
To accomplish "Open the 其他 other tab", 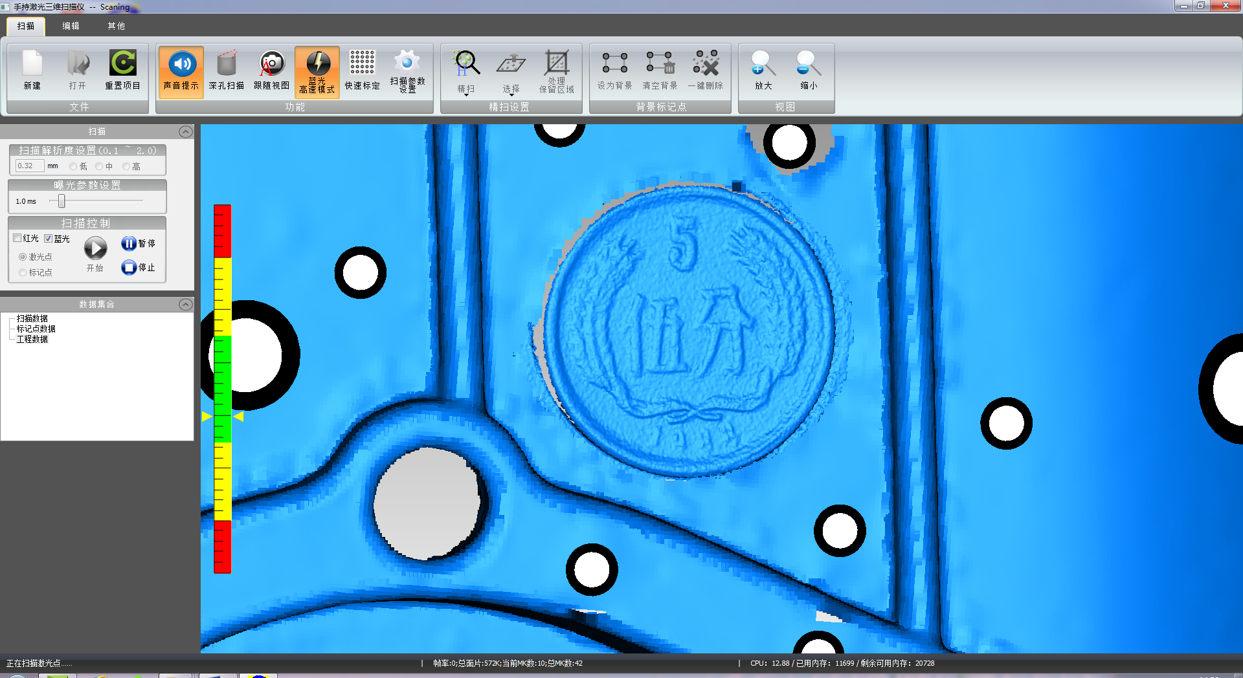I will [x=116, y=26].
